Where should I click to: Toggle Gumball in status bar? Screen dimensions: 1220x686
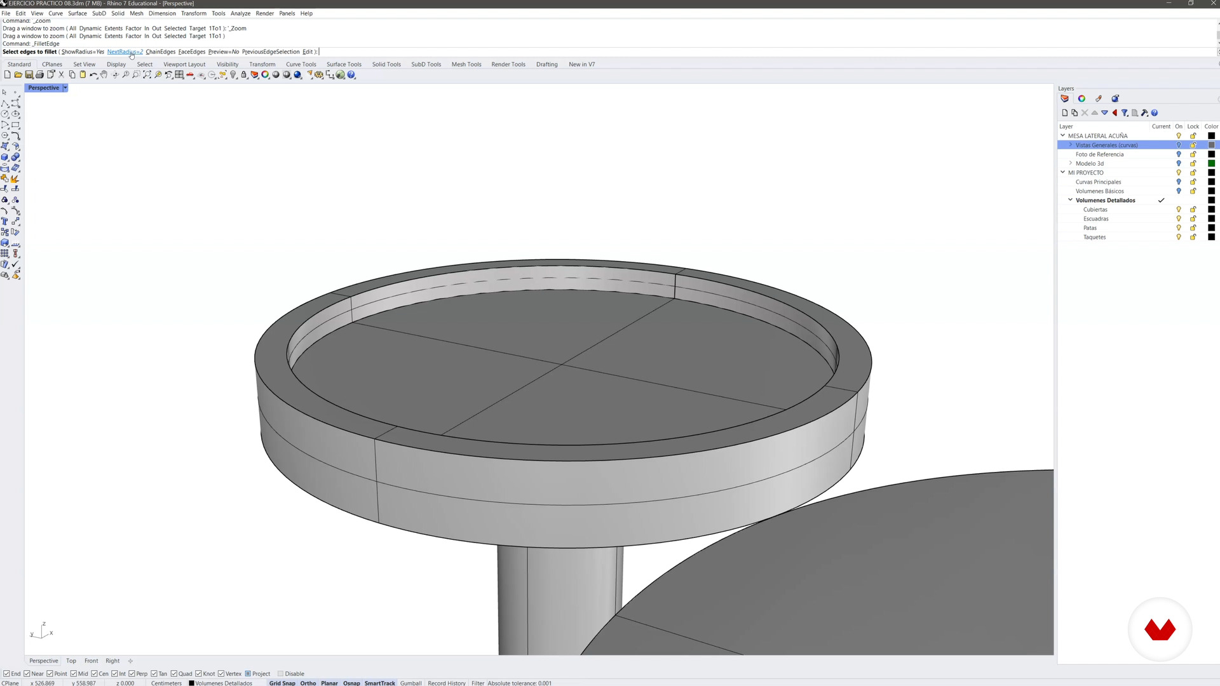tap(411, 683)
